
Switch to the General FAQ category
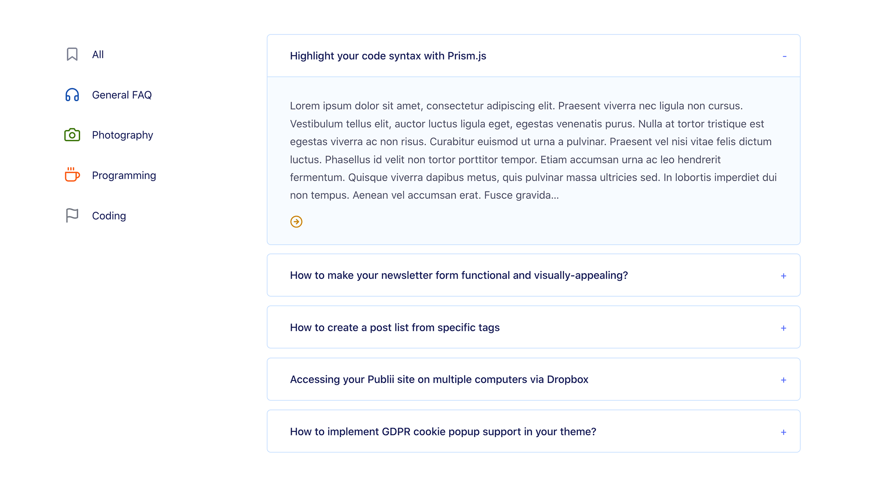(122, 95)
